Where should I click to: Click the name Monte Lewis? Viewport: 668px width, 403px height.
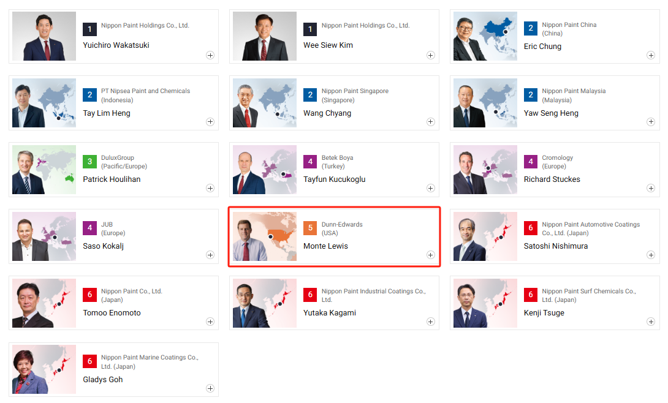[325, 246]
